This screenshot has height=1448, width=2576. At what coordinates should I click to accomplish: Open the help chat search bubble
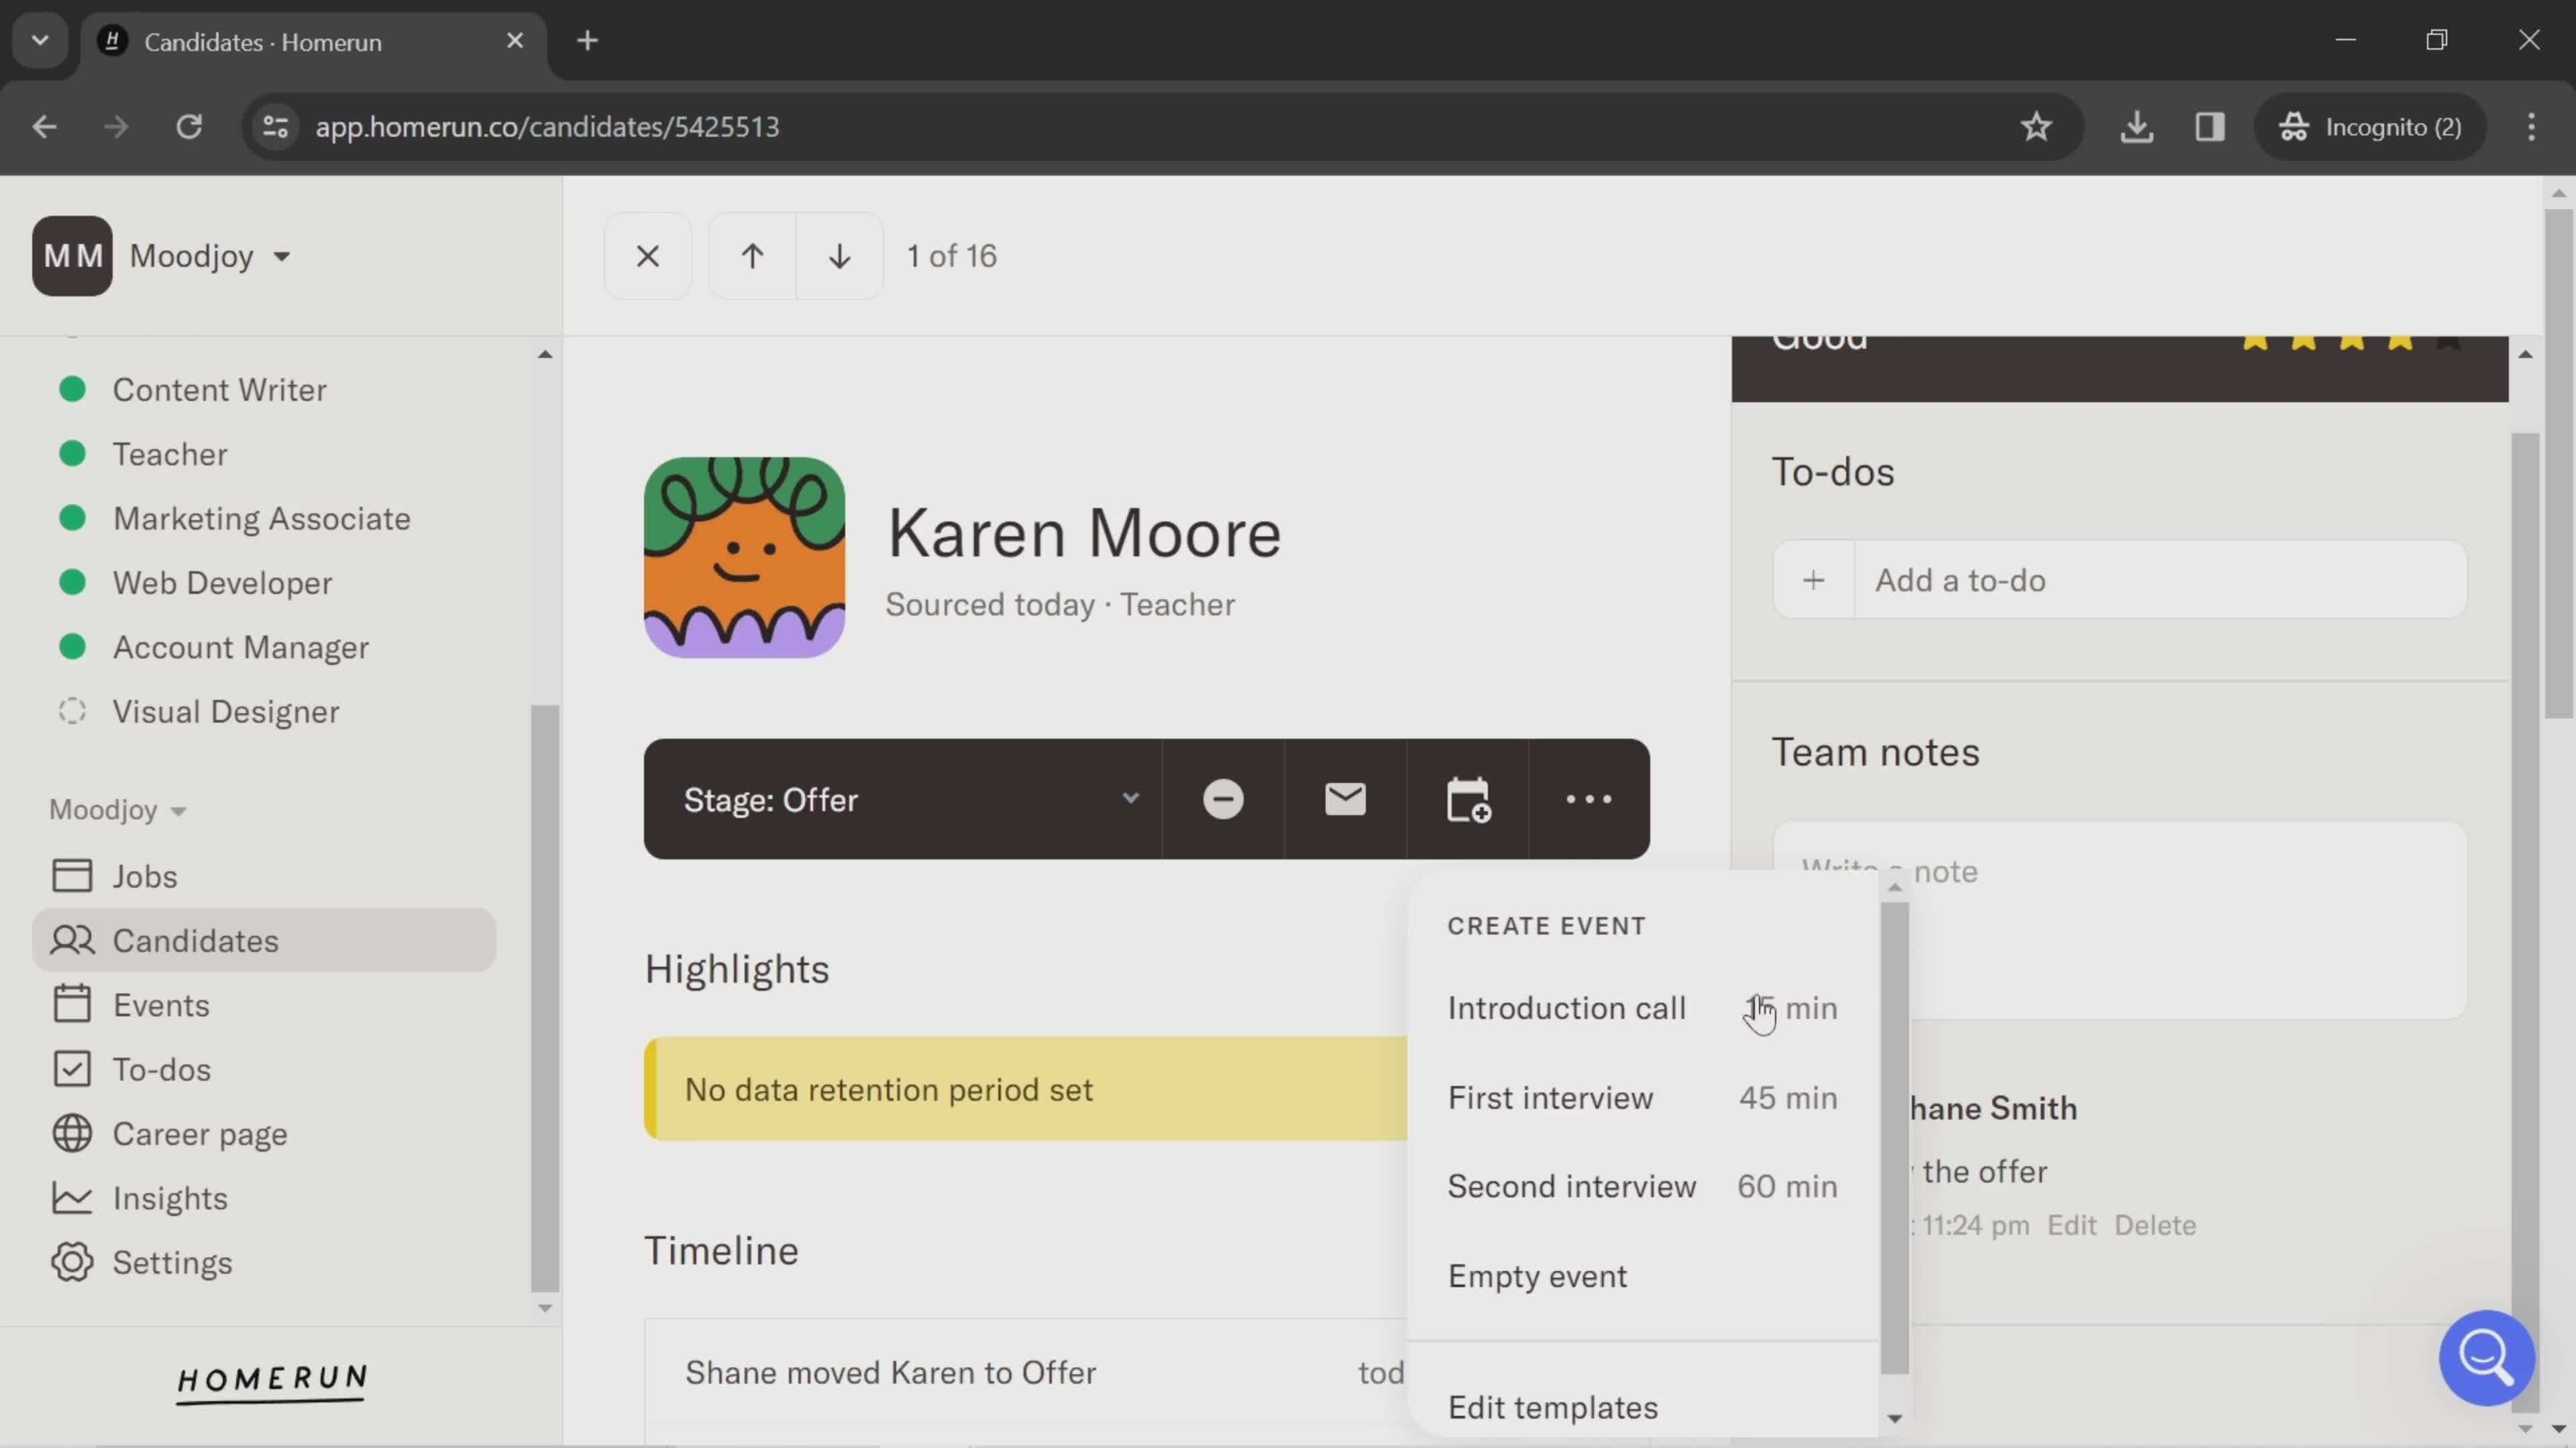2486,1357
